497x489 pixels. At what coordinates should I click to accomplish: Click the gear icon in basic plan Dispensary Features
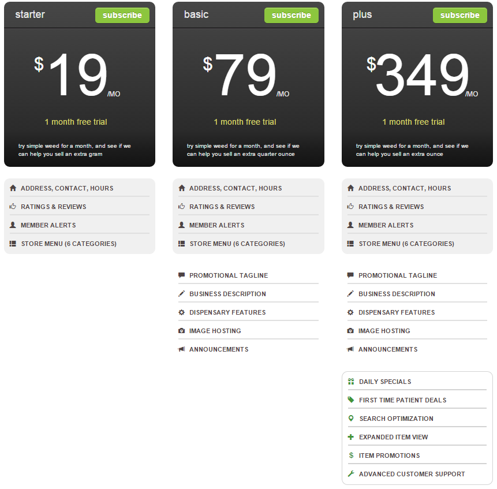(182, 312)
